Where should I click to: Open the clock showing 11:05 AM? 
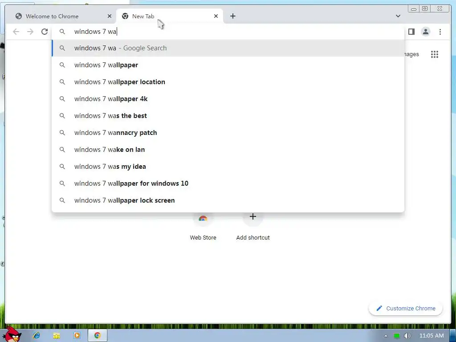click(x=432, y=336)
